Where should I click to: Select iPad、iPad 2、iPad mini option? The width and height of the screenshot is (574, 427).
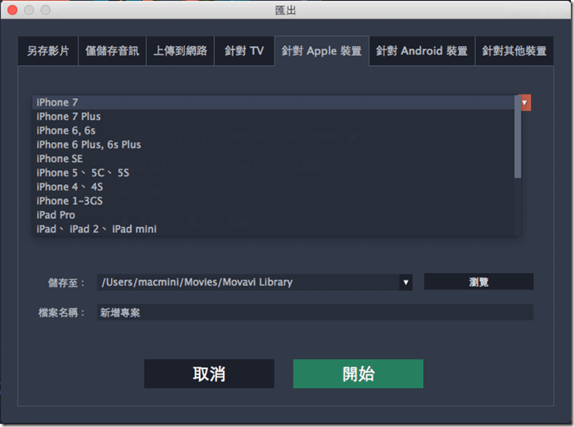pyautogui.click(x=274, y=229)
